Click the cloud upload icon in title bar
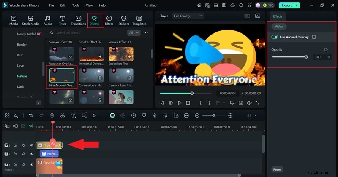The image size is (338, 177). (233, 5)
